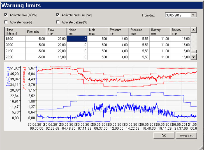Image resolution: width=204 pixels, height=150 pixels.
Task: Click the Battery max column header
Action: click(180, 32)
